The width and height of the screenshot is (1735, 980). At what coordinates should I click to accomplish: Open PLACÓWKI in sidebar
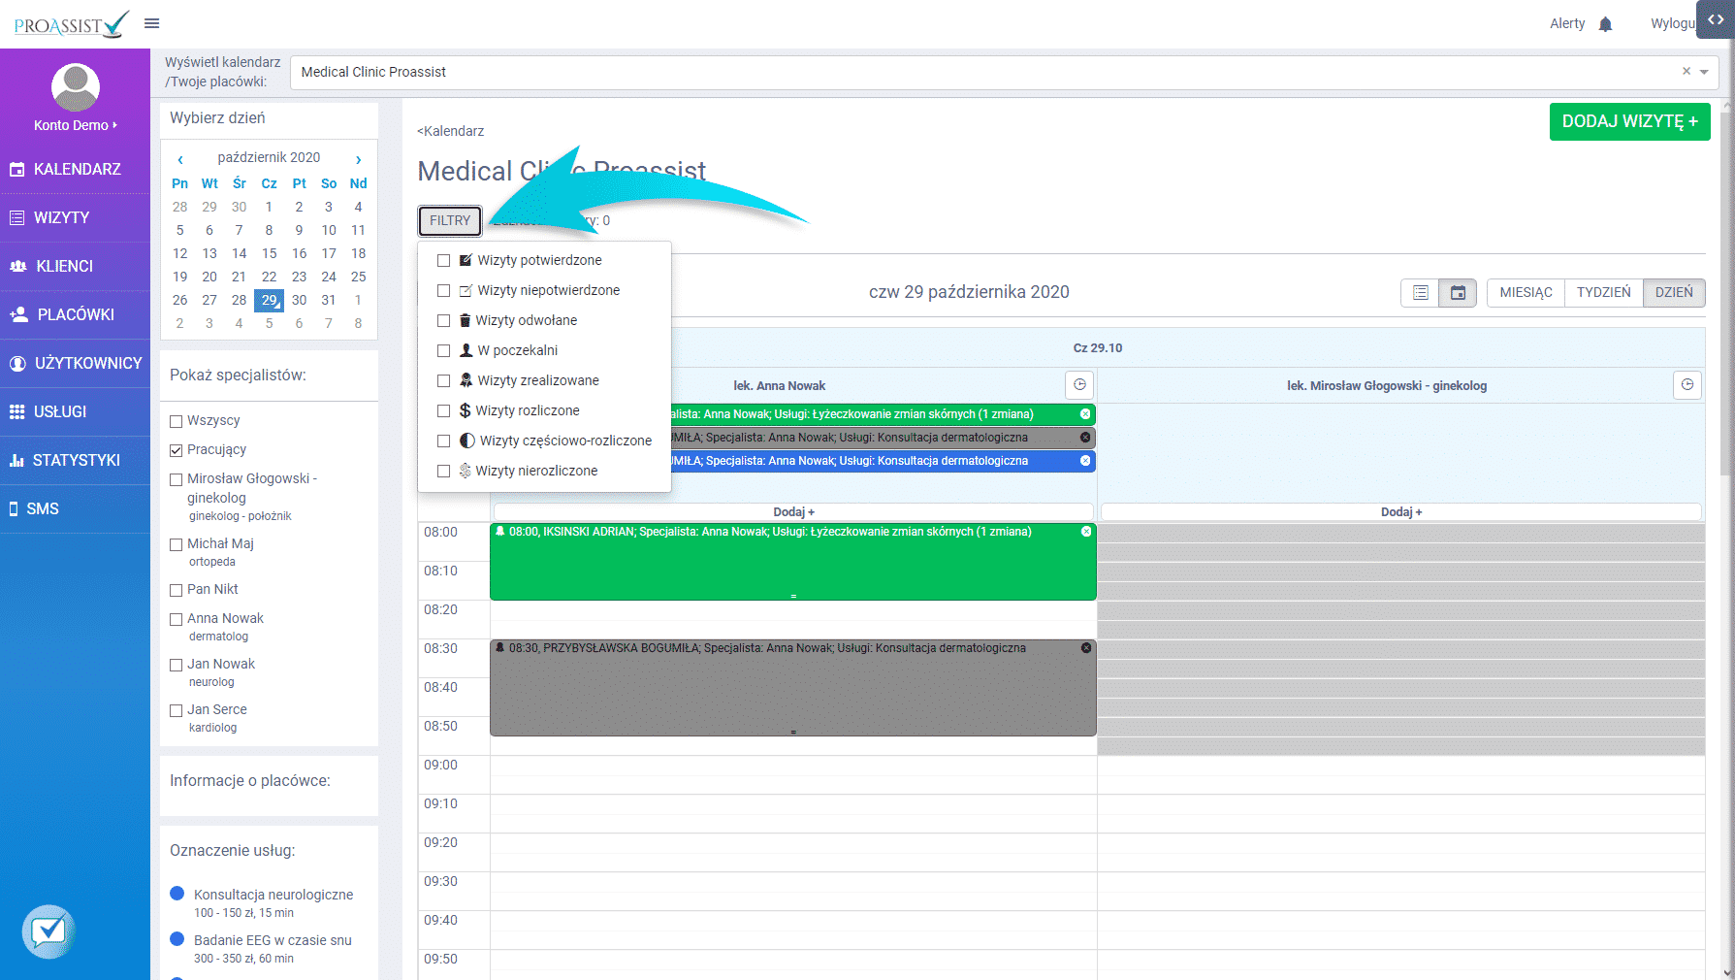pyautogui.click(x=76, y=314)
